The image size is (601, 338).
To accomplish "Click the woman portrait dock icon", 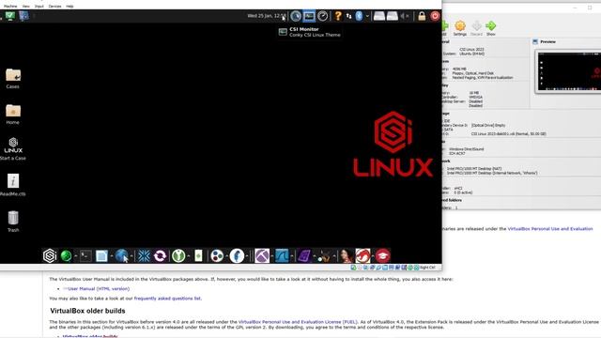I will click(x=346, y=255).
